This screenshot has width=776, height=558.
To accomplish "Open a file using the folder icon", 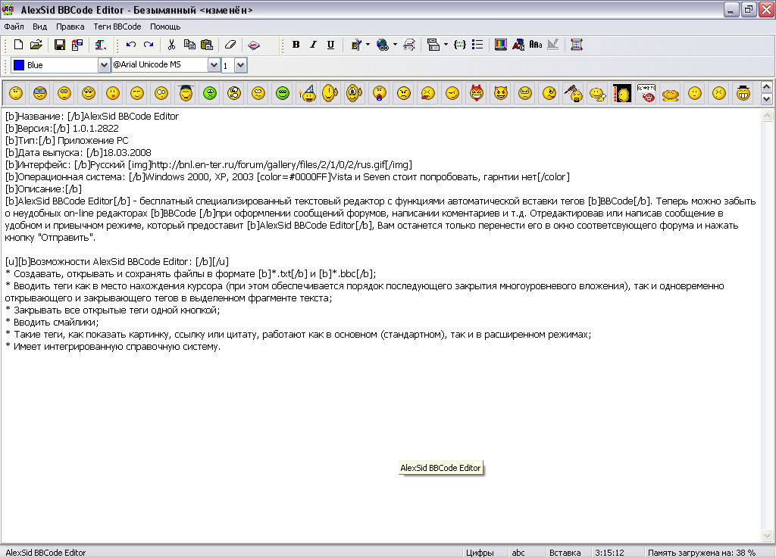I will pyautogui.click(x=36, y=45).
